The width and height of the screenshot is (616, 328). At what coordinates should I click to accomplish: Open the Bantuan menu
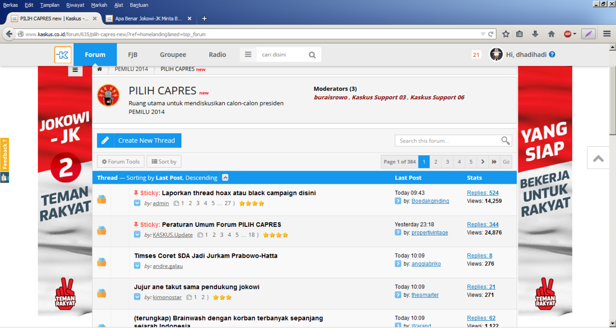[139, 5]
